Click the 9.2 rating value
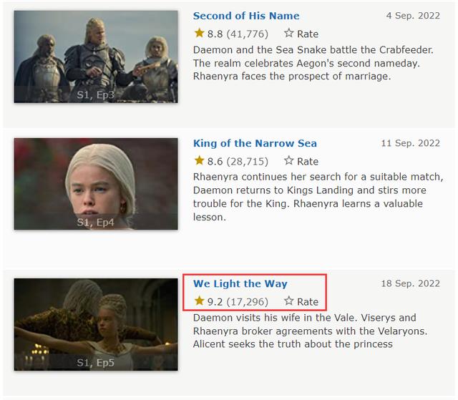Viewport: 458px width, 400px height. tap(215, 302)
